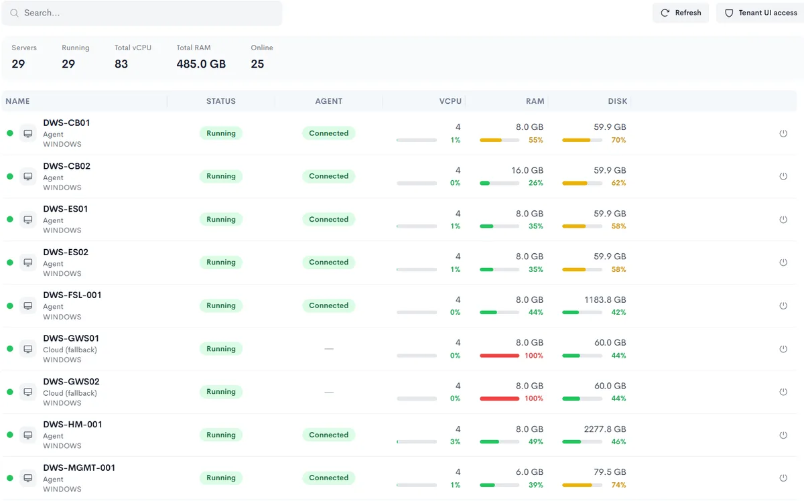Click the monitor icon next to DWS-FSL-001

tap(28, 305)
